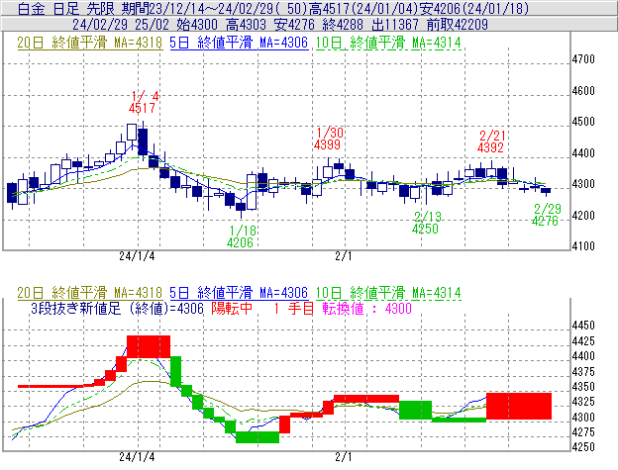Click the 4325 axis value on lower chart
The height and width of the screenshot is (470, 618).
click(x=583, y=402)
